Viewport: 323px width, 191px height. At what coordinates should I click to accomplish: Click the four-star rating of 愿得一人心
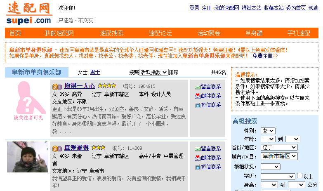click(107, 85)
